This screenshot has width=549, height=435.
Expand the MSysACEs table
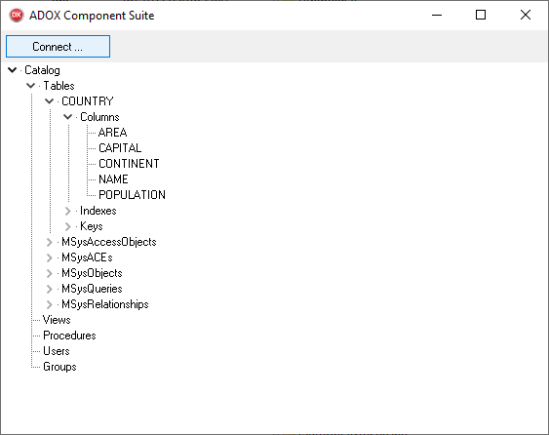(x=50, y=257)
